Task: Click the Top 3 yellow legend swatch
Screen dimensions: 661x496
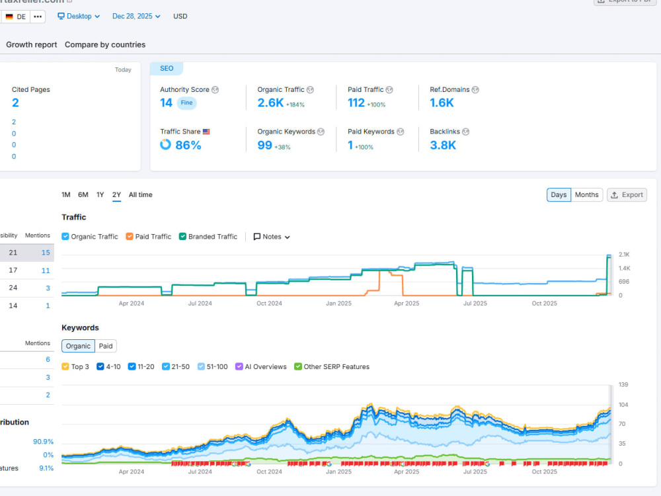Action: (65, 366)
